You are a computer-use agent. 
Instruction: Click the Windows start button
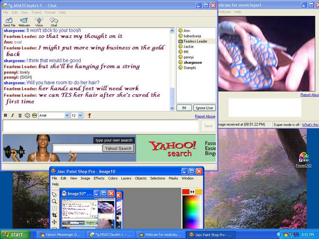[x=14, y=235]
